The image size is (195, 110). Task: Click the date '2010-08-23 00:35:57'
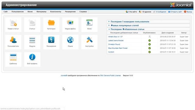pyautogui.click(x=168, y=37)
